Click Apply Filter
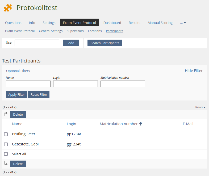The image size is (209, 176). 16,95
